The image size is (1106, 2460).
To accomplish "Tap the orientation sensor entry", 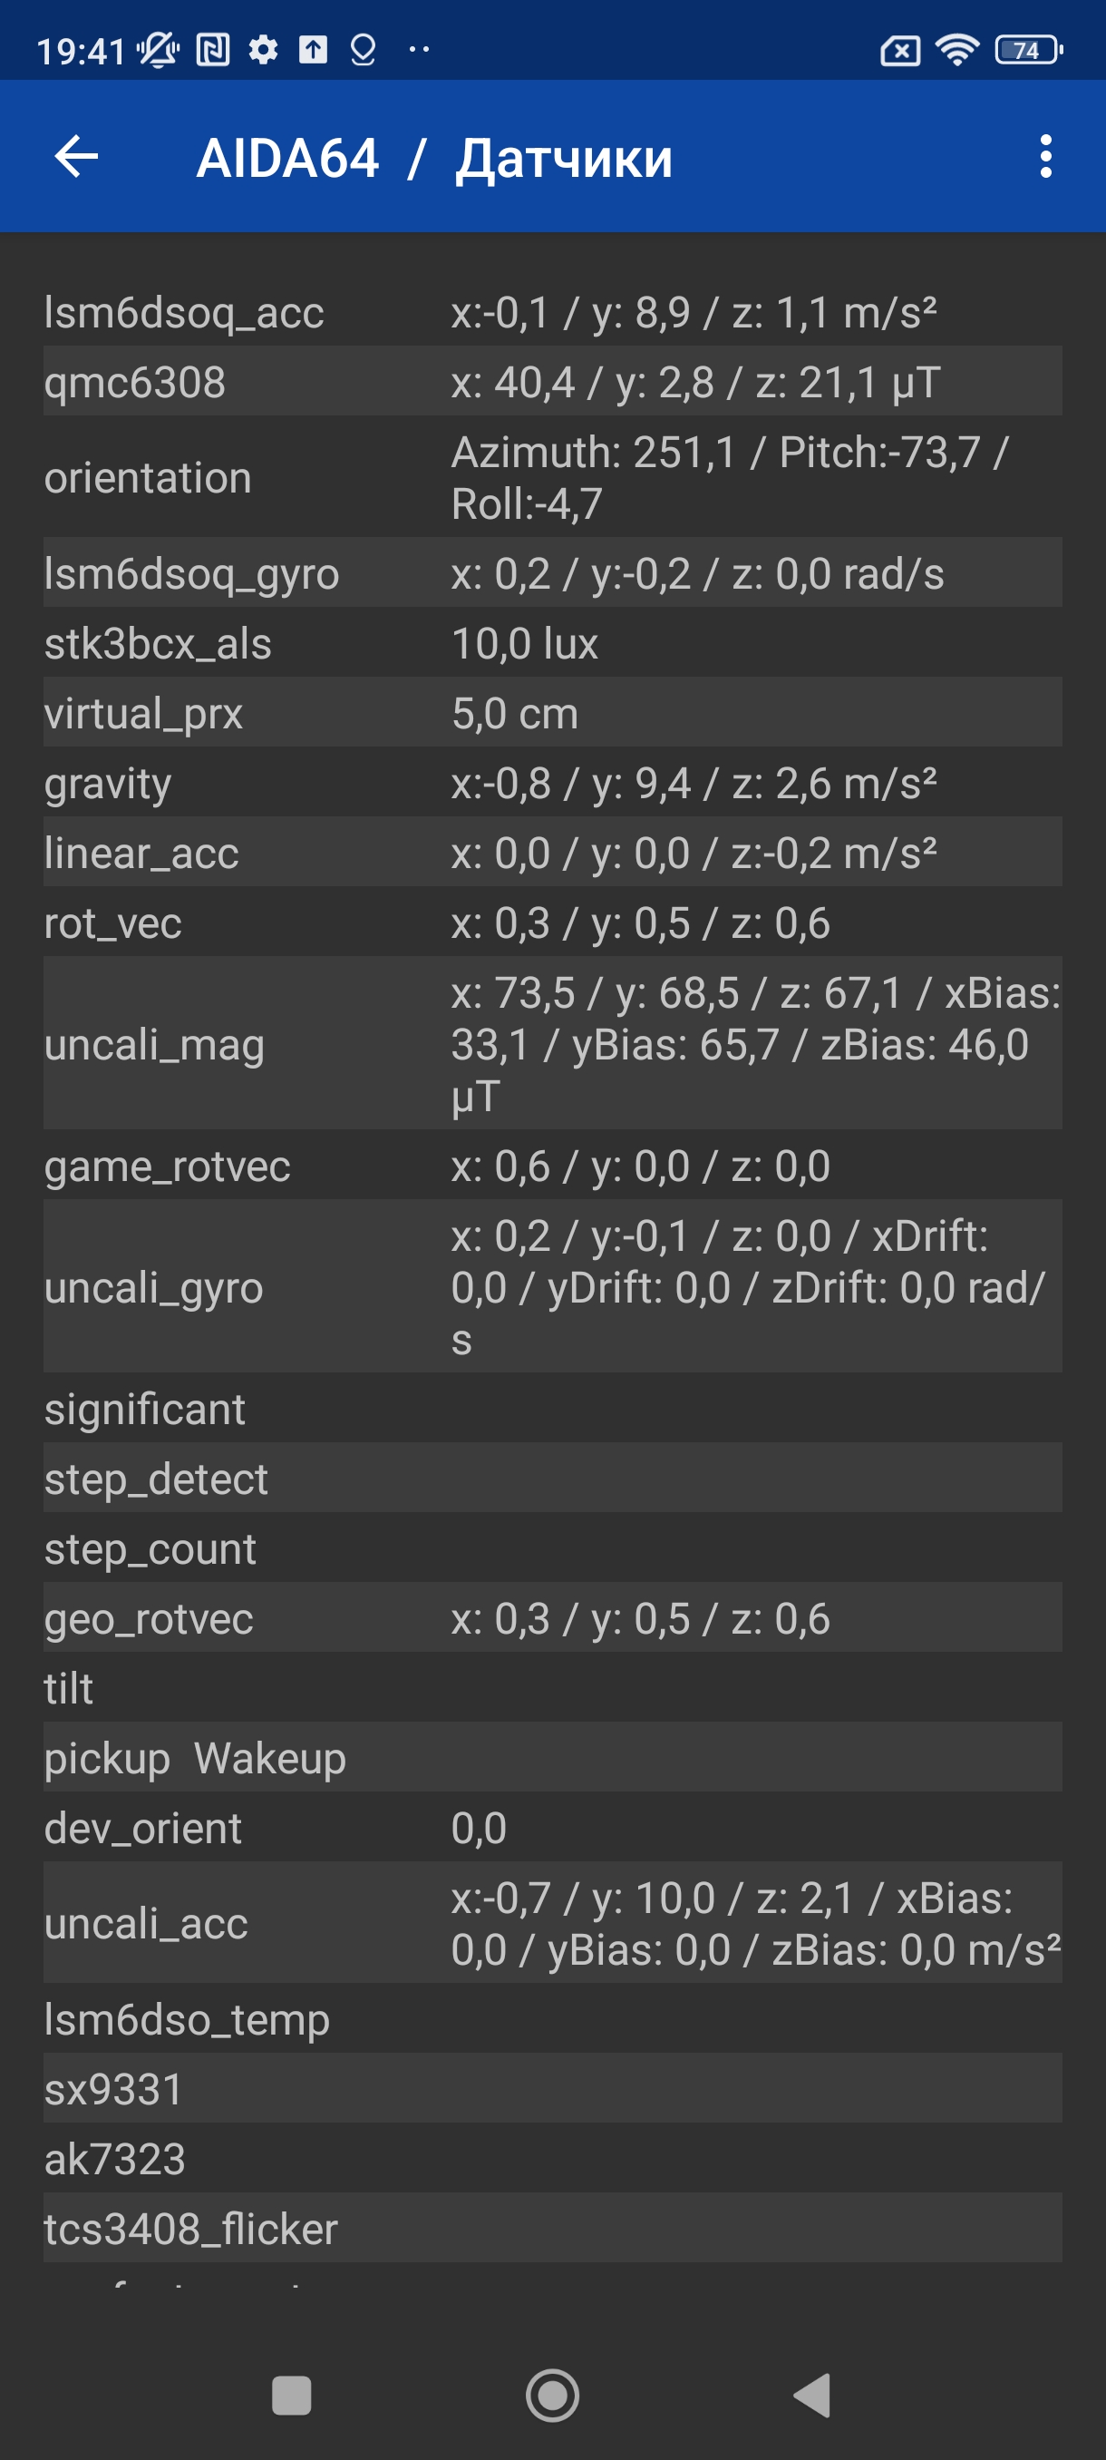I will click(552, 477).
